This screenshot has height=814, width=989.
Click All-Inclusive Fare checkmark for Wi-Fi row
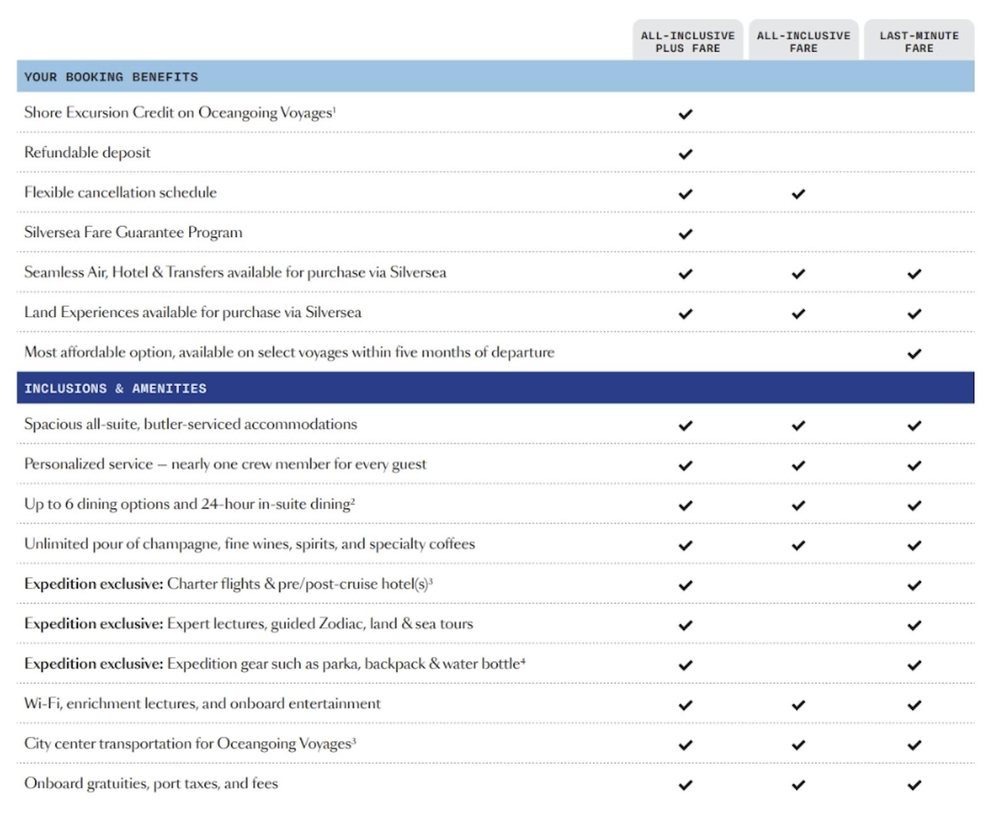point(798,705)
